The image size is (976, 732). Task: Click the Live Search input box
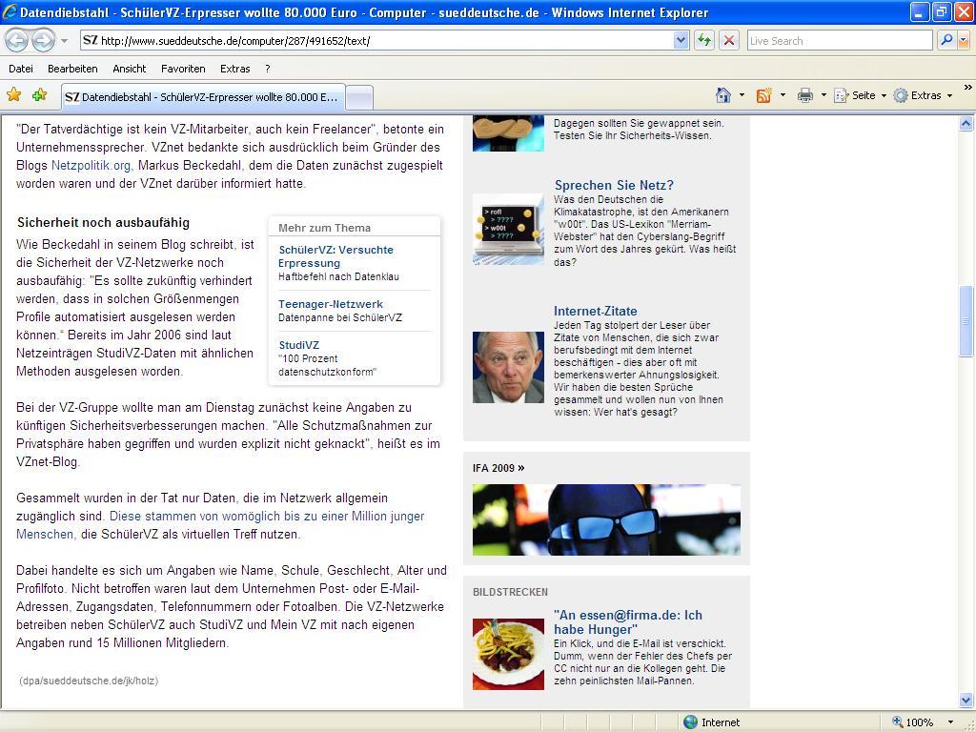[x=840, y=41]
